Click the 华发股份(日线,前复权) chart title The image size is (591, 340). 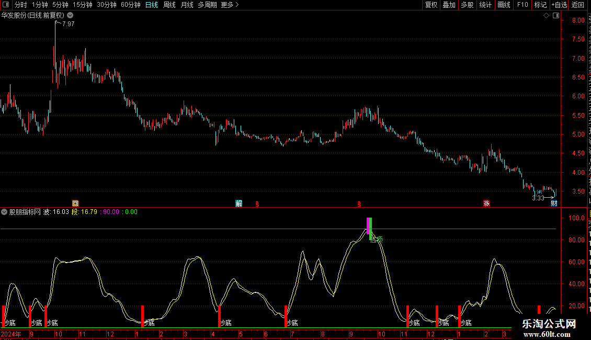pyautogui.click(x=33, y=16)
